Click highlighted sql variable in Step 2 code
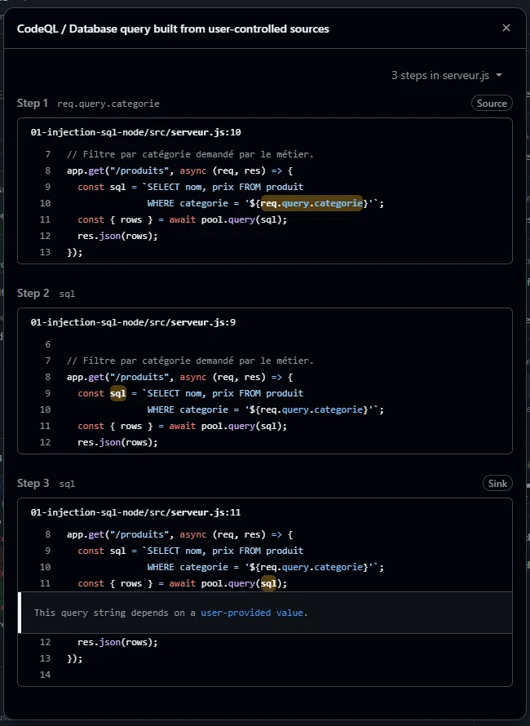 click(x=118, y=393)
